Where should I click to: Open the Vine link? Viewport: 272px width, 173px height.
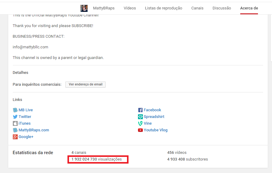click(148, 123)
